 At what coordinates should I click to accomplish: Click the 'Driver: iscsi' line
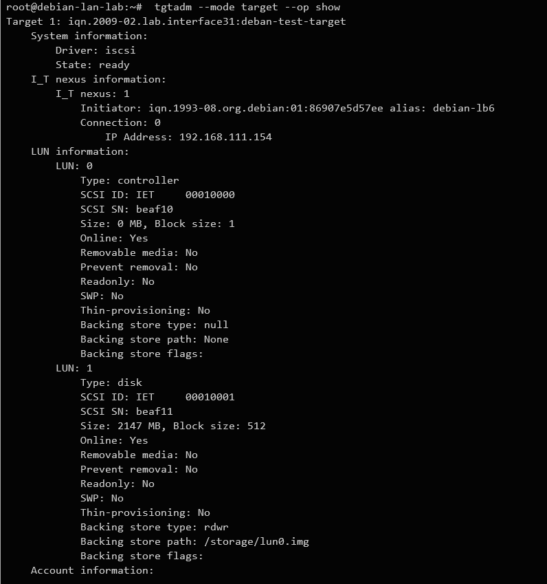coord(91,50)
